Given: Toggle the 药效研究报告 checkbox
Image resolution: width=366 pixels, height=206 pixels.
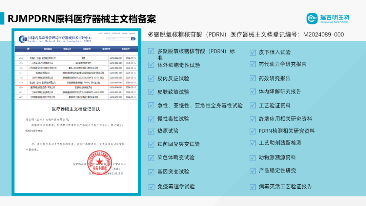Looking at the screenshot, I should 252,78.
